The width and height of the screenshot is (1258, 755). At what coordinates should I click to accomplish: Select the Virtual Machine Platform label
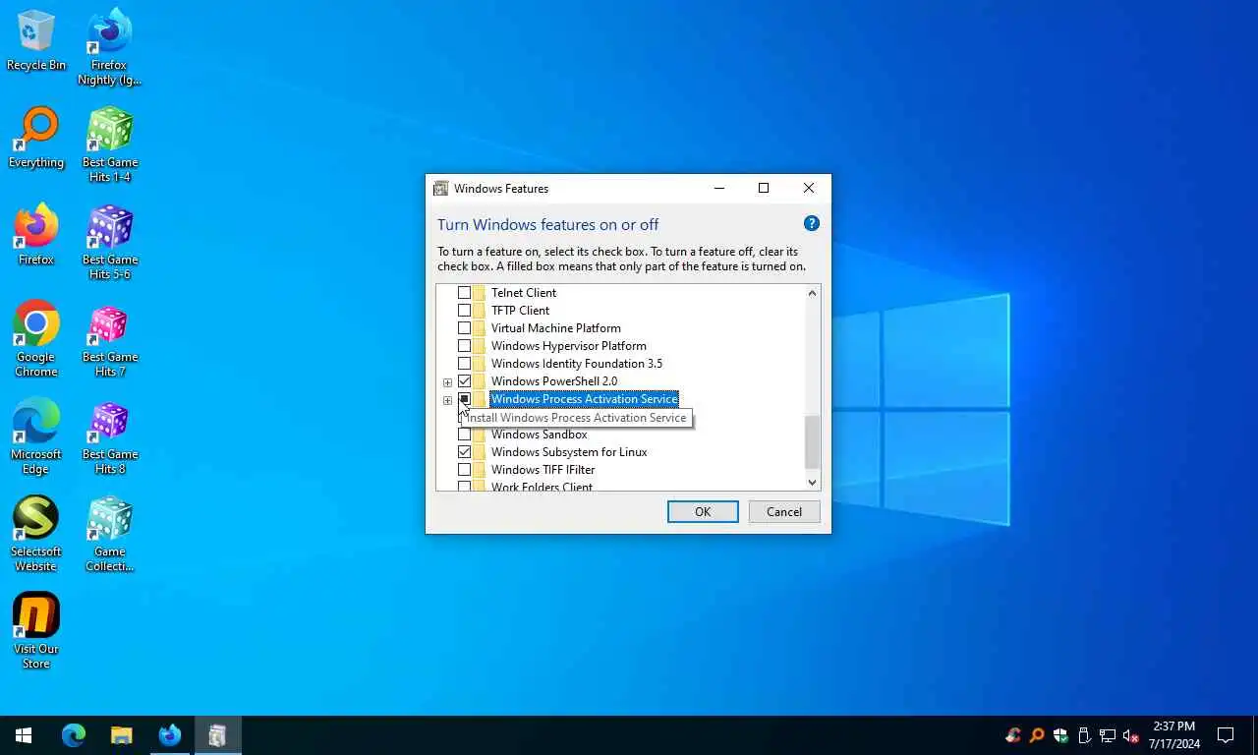pos(556,328)
